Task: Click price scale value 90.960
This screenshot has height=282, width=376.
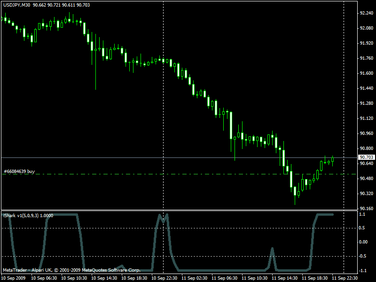Action: tap(367, 133)
